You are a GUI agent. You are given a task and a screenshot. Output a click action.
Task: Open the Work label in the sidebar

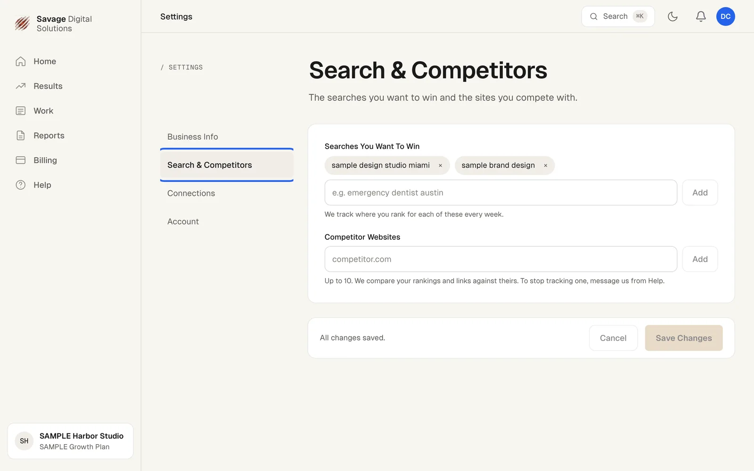[x=43, y=111]
